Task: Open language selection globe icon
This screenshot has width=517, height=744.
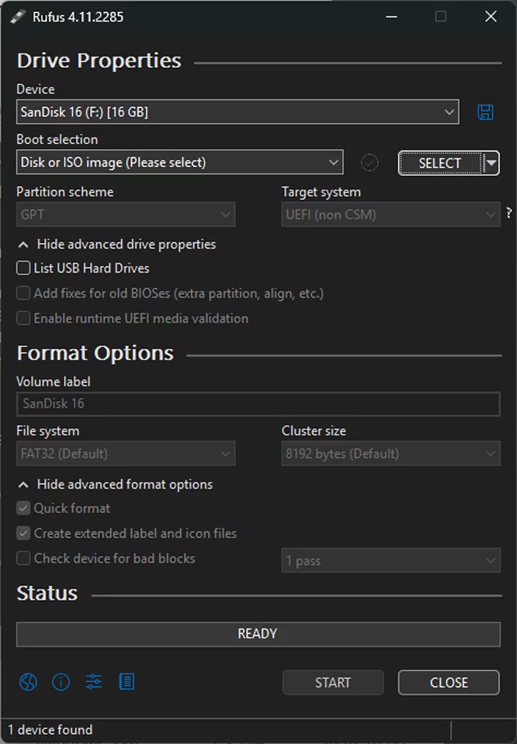Action: click(29, 682)
